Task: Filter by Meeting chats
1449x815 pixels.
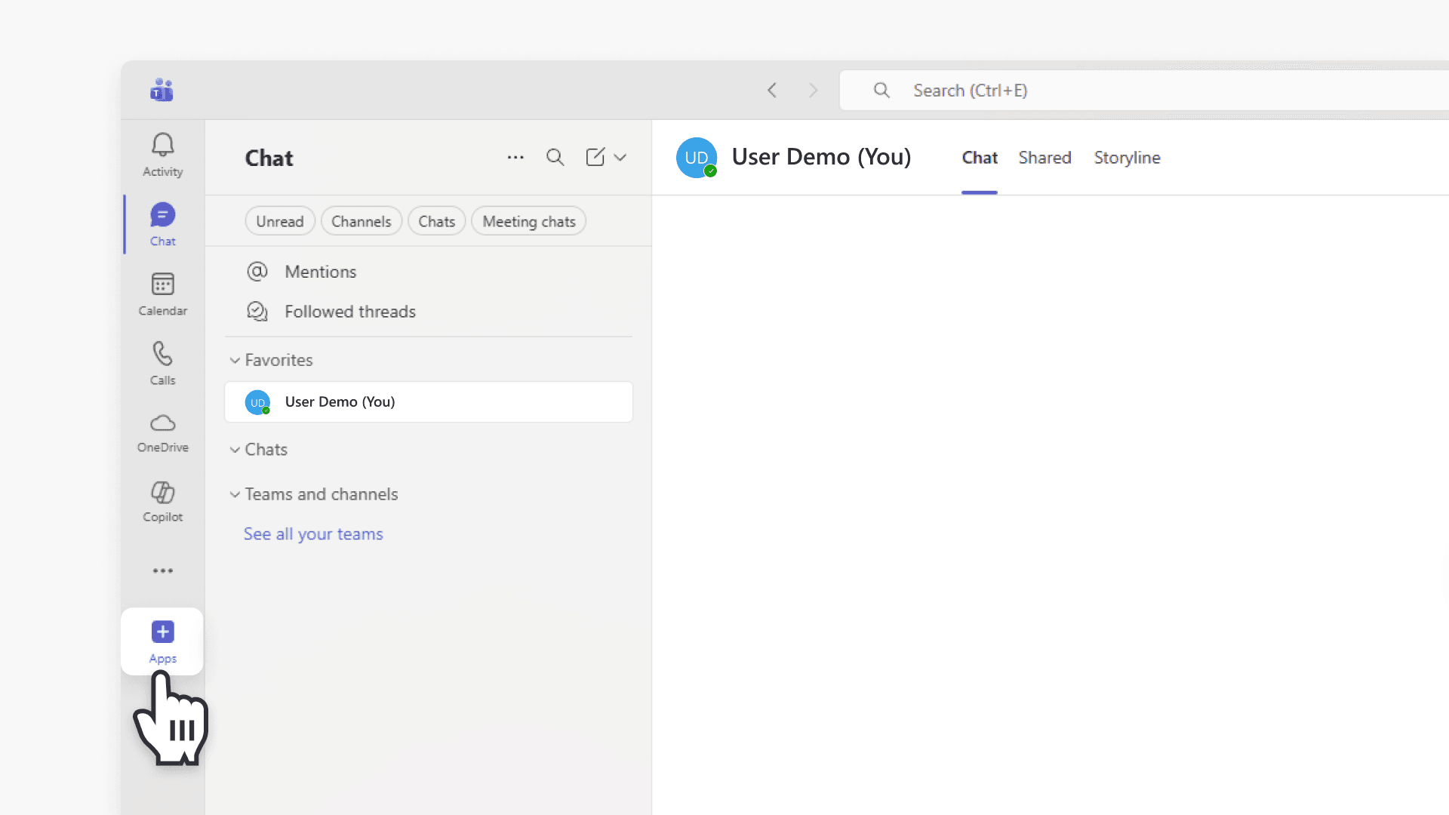Action: [528, 220]
